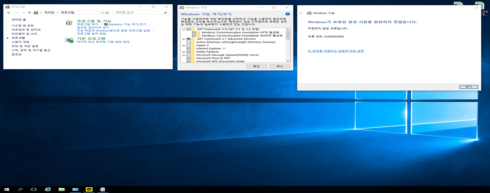Toggle Media Features checkbox
490x193 pixels.
pos(188,52)
